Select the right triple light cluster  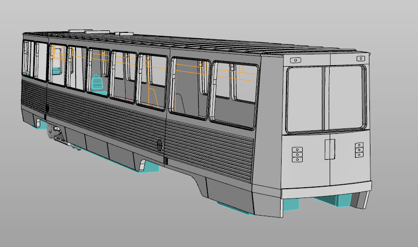point(359,150)
